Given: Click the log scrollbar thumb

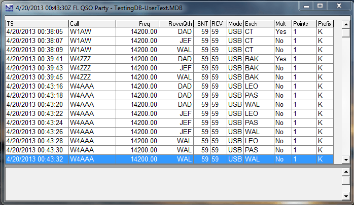Looking at the screenshot, I should click(346, 33).
